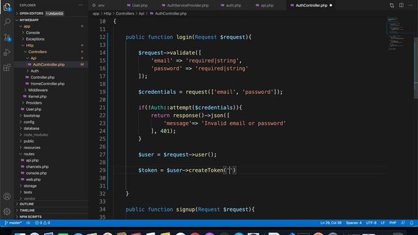This screenshot has height=235, width=418.
Task: Click Ln 29, Col 38 cursor position
Action: [331, 223]
